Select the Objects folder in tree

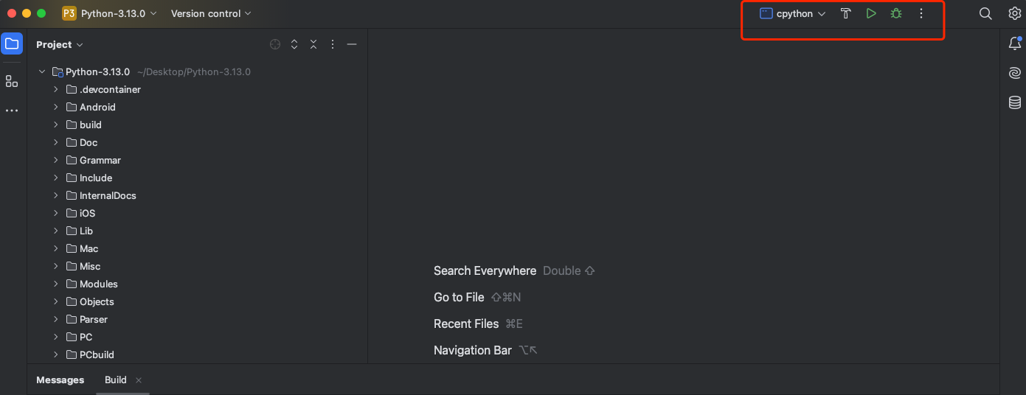97,301
